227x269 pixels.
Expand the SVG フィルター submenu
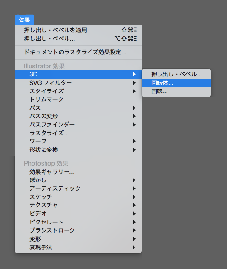79,83
